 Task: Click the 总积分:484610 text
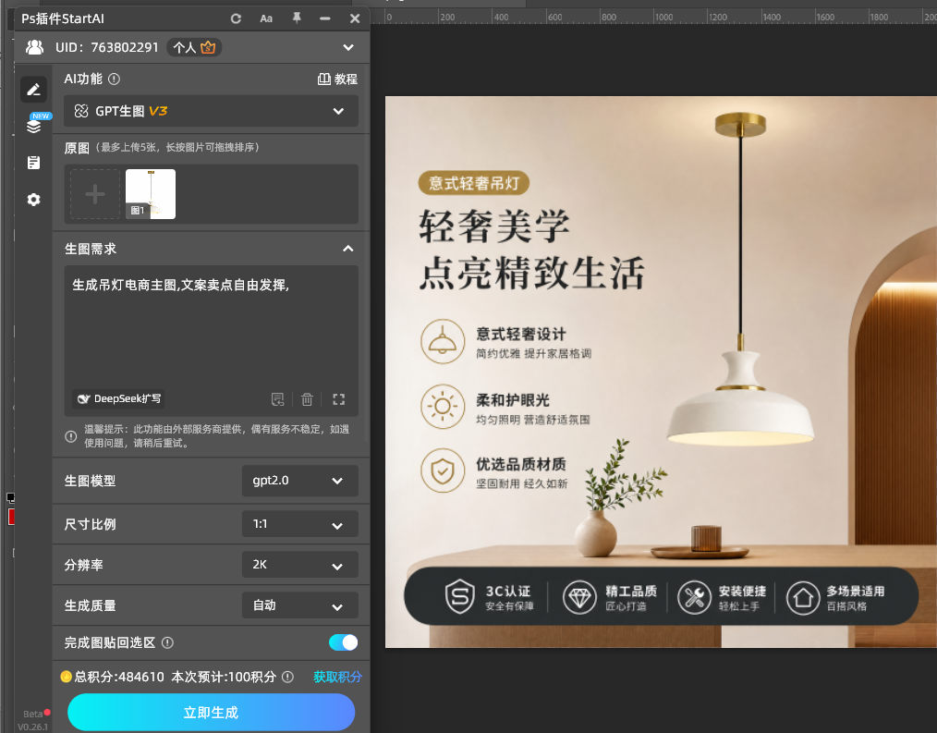pos(119,677)
